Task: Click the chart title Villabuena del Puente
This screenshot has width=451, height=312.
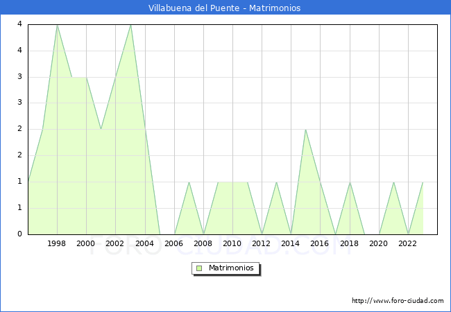Action: 225,8
